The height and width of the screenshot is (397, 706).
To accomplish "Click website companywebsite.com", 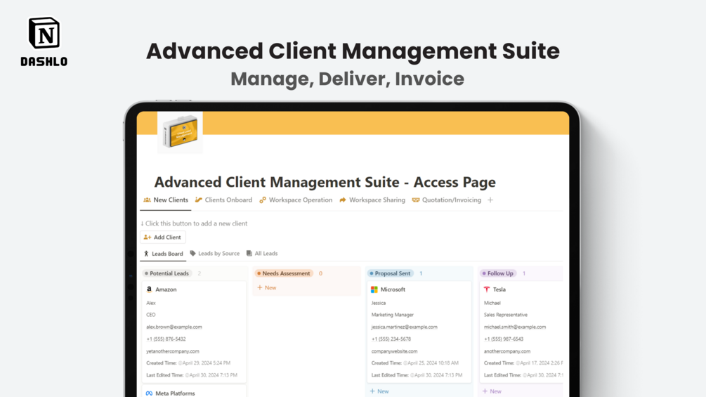I will (x=394, y=351).
